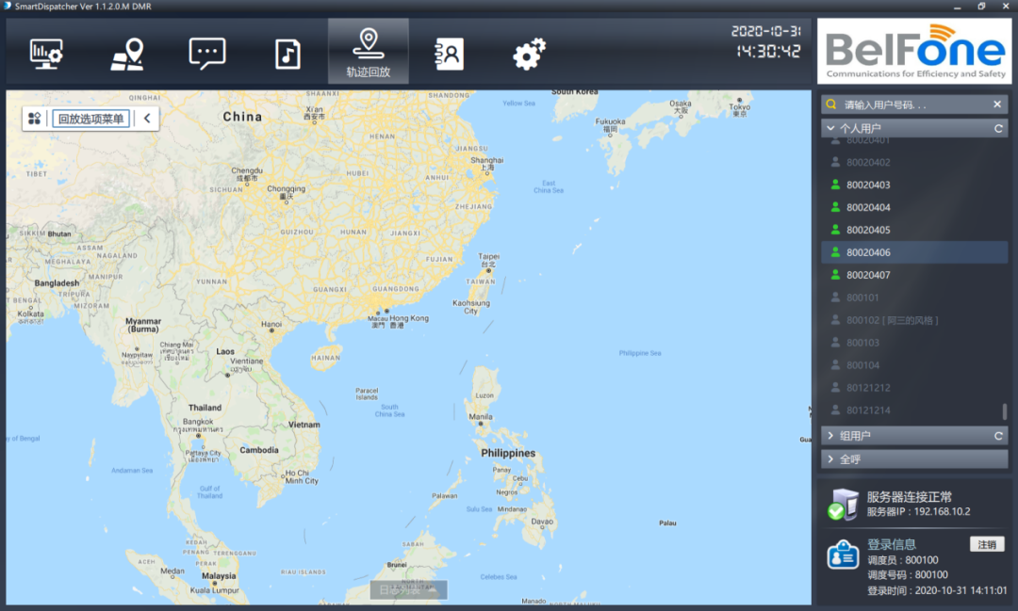Click green online icon of 80020407
Viewport: 1018px width, 611px height.
coord(835,274)
